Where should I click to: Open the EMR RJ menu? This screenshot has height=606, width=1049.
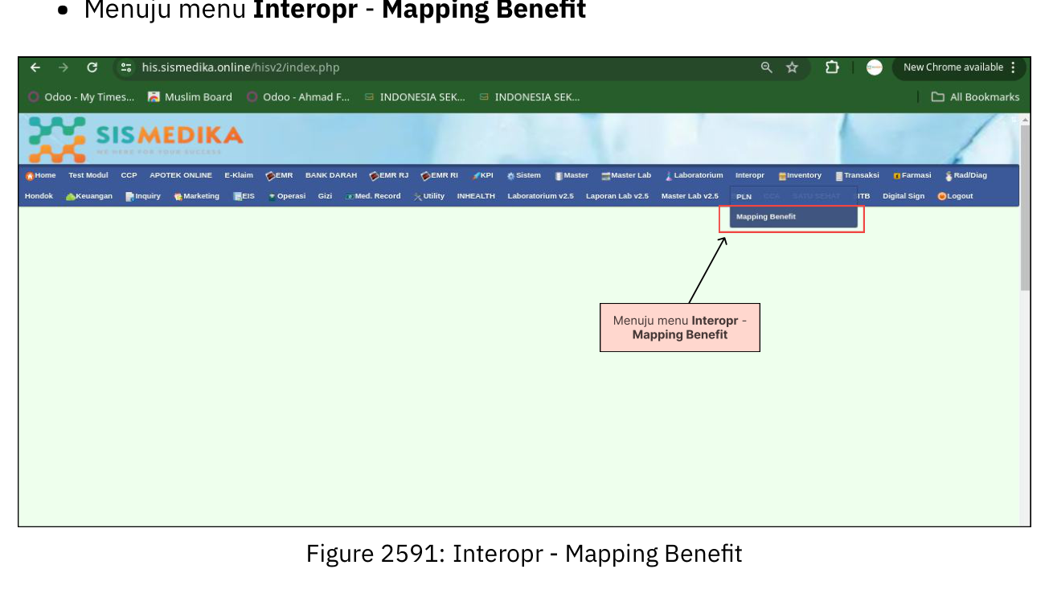click(x=389, y=175)
